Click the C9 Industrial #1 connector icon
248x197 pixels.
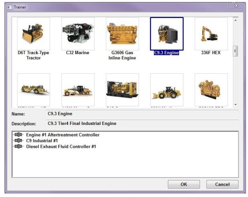click(x=18, y=141)
